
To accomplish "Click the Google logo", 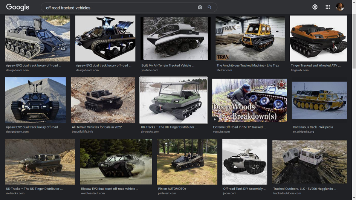I will pos(18,7).
